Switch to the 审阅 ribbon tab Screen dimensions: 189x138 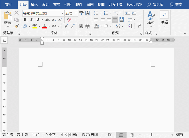tap(90, 5)
